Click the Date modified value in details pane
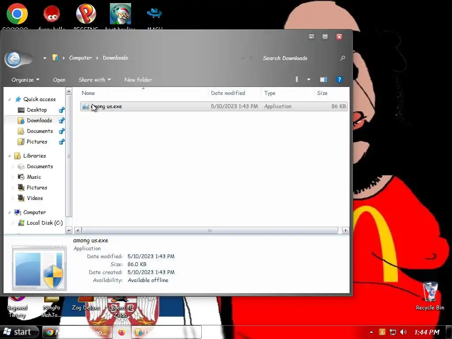The width and height of the screenshot is (452, 339). (x=151, y=256)
